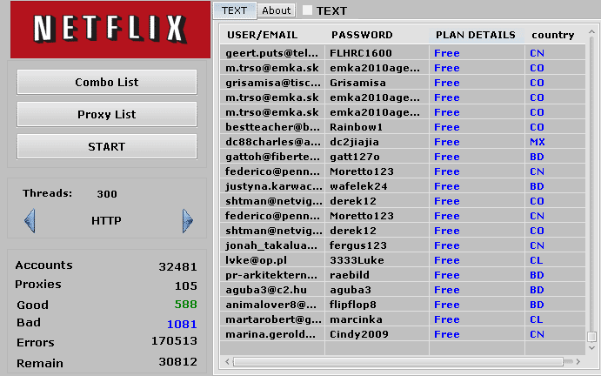This screenshot has width=601, height=376.
Task: Open the About tab
Action: 276,10
